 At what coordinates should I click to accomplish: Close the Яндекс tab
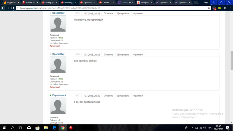pos(18,3)
